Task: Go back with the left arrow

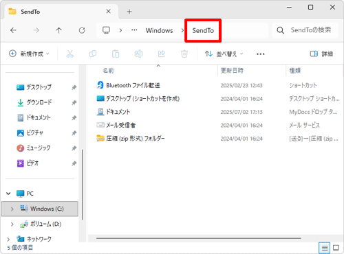Action: click(13, 30)
